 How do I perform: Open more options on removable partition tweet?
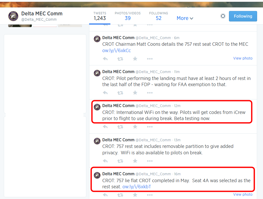(x=150, y=161)
